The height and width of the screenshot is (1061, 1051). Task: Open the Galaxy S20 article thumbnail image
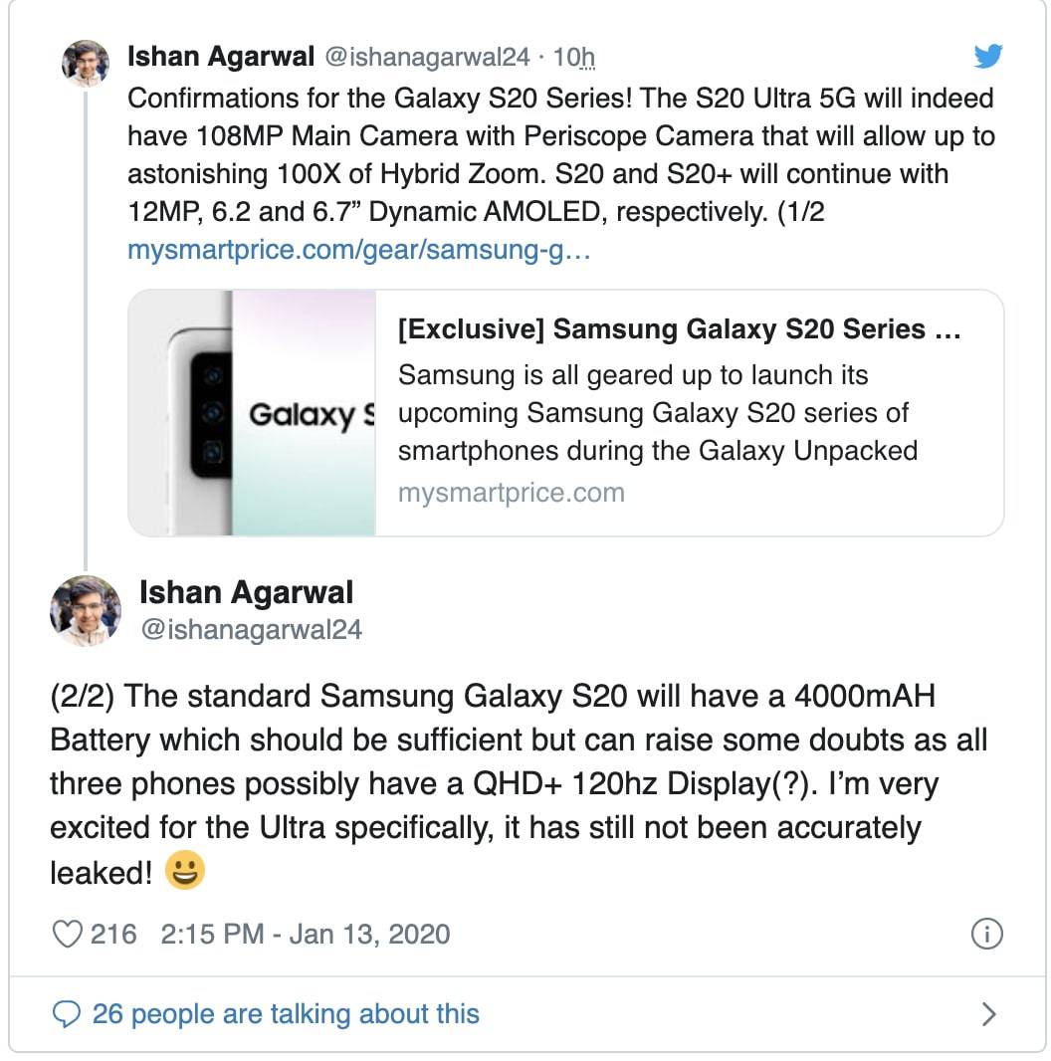coord(252,413)
